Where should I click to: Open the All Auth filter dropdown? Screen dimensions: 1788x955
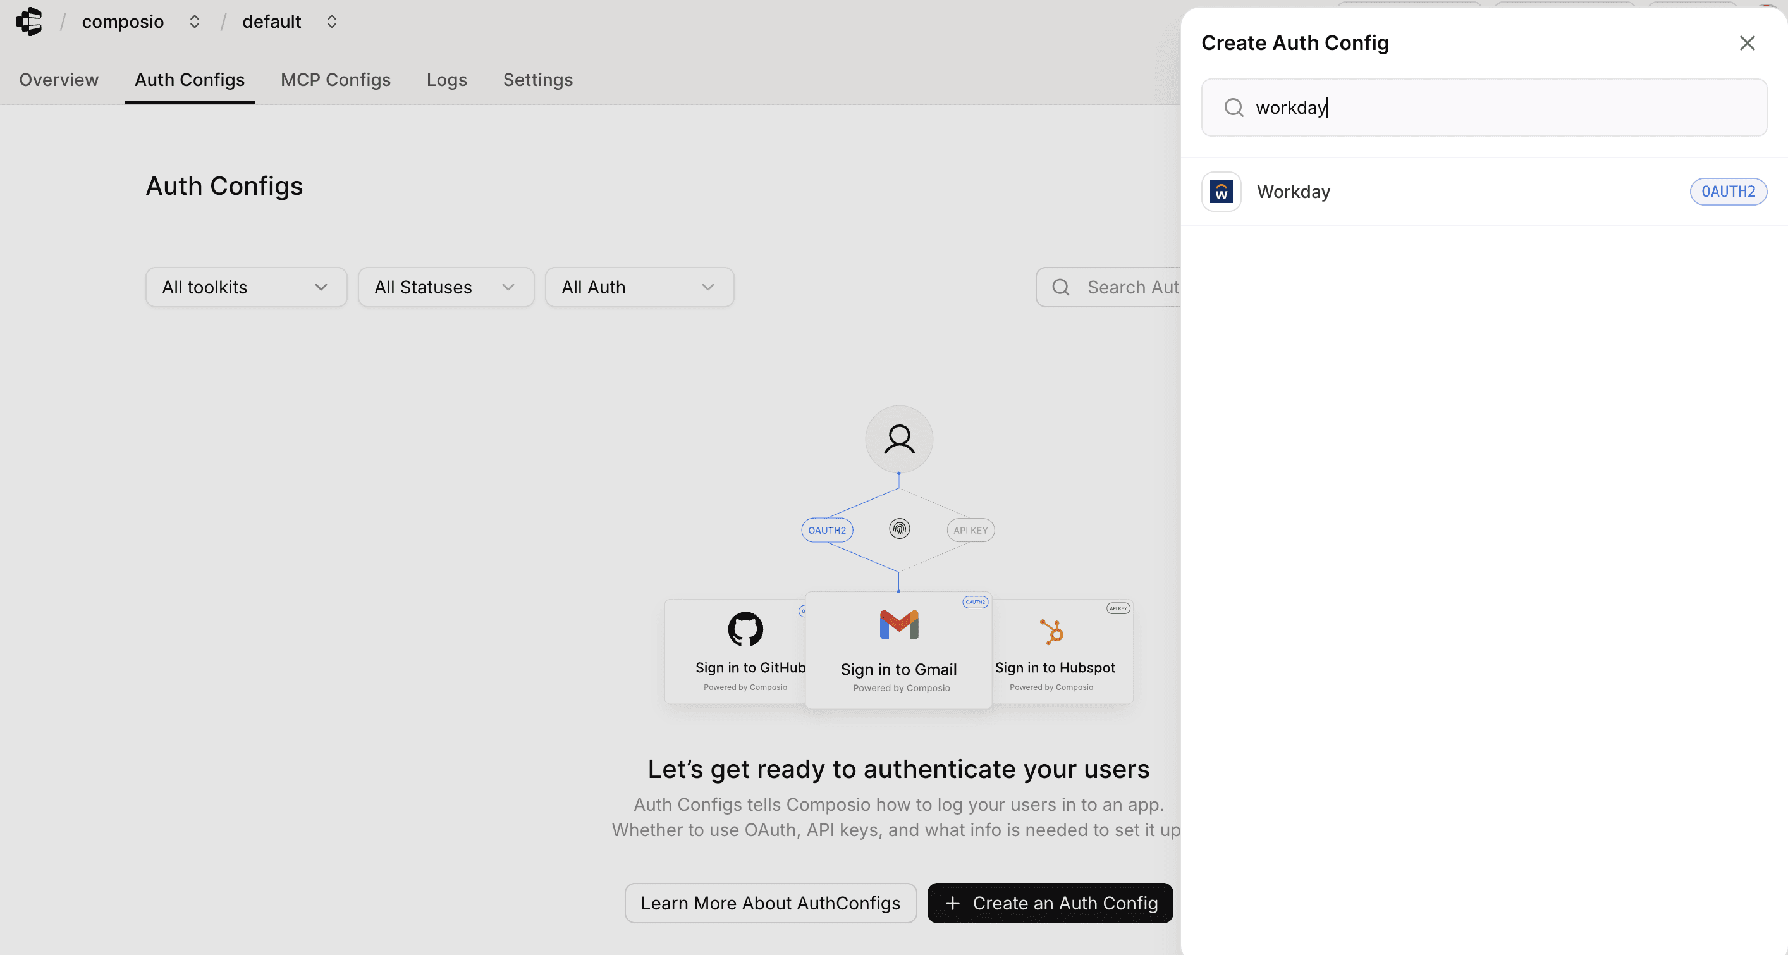pos(639,288)
